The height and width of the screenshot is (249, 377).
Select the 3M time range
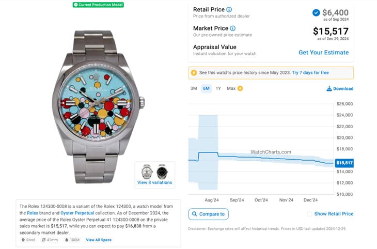pyautogui.click(x=194, y=88)
